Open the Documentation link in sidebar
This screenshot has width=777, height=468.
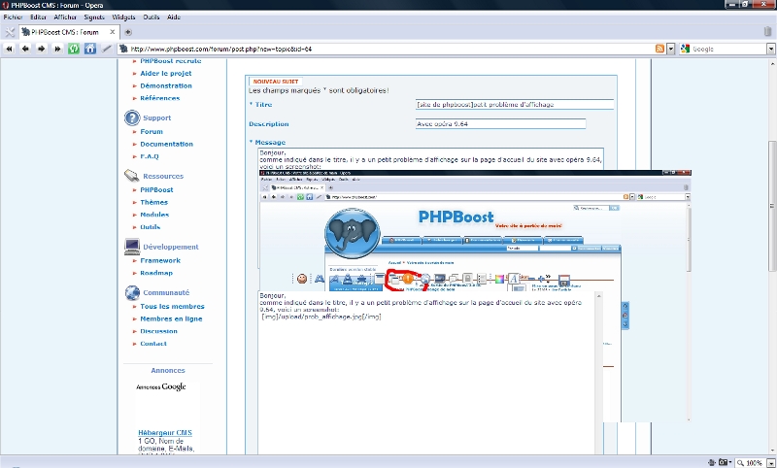click(x=166, y=144)
